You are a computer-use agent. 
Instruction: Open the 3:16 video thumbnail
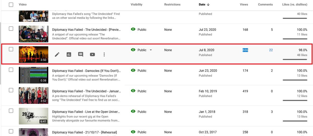33,16
